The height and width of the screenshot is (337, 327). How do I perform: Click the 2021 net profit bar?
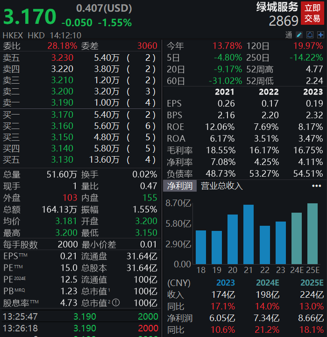[249, 235]
